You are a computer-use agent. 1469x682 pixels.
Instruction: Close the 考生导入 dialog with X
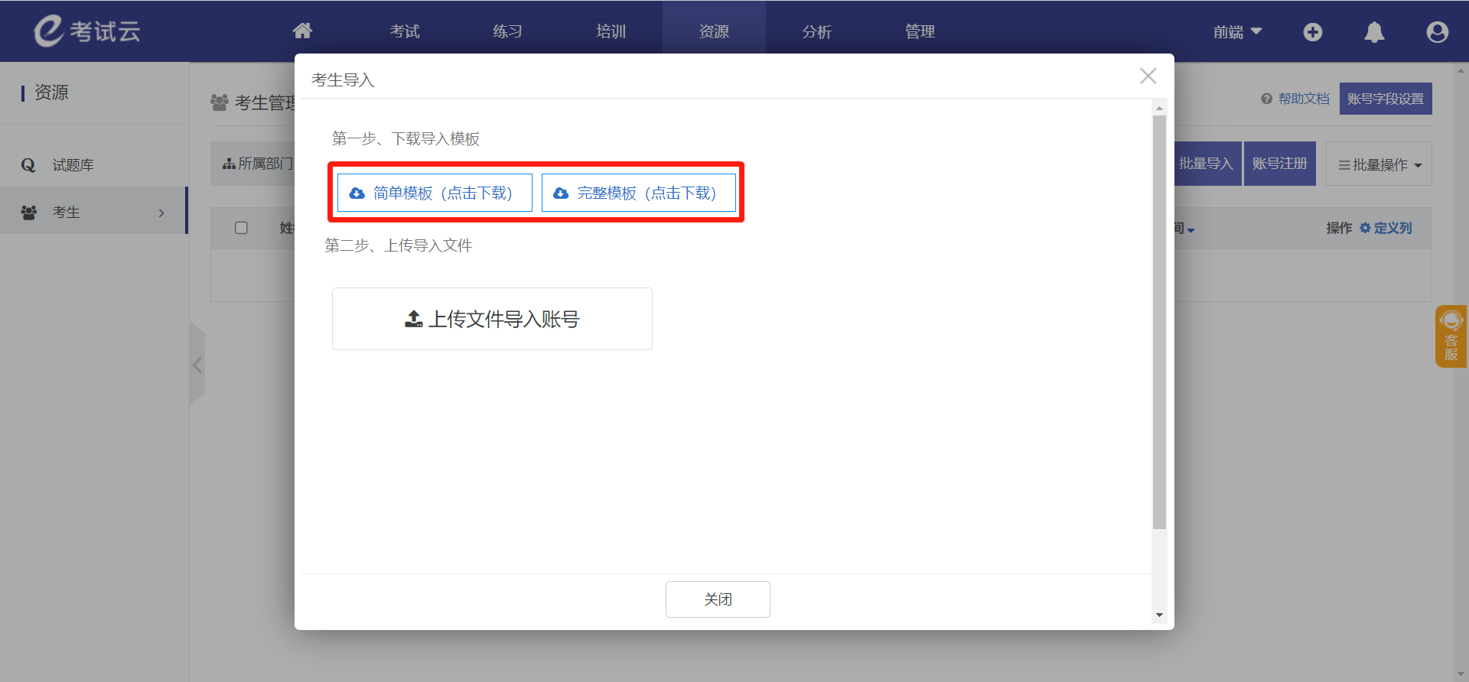[1148, 76]
